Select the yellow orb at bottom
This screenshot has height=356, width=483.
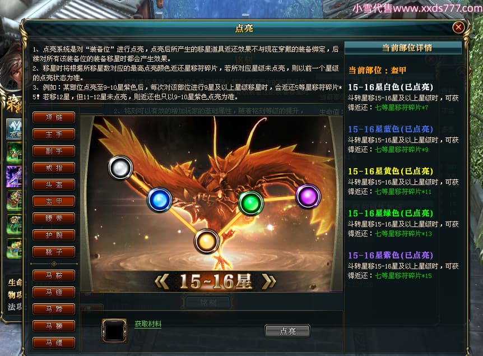coord(206,241)
